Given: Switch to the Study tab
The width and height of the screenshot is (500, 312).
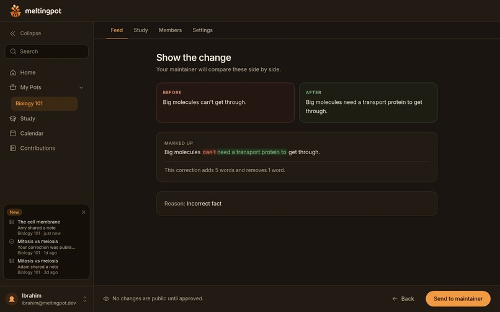Looking at the screenshot, I should pos(141,30).
